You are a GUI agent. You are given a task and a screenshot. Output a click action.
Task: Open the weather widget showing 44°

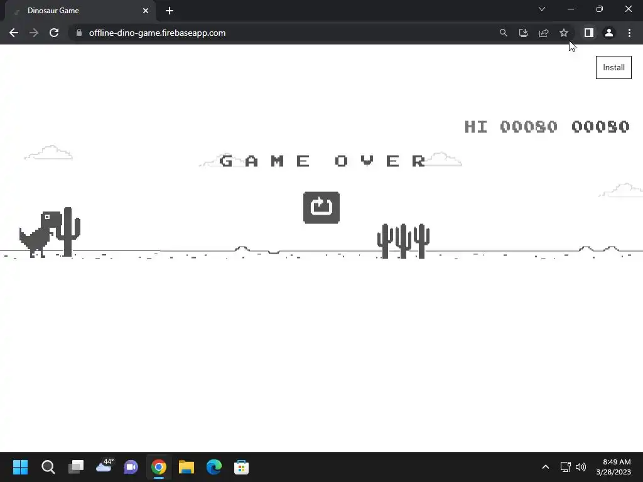[104, 466]
